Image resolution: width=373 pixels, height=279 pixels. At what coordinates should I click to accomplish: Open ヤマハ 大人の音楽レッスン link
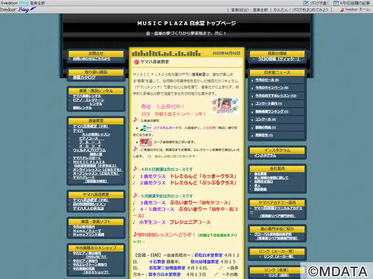pos(91,133)
